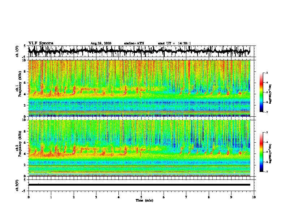Viewport: 286px width, 221px height.
Task: Click time axis tick label "4"
Action: 119,197
